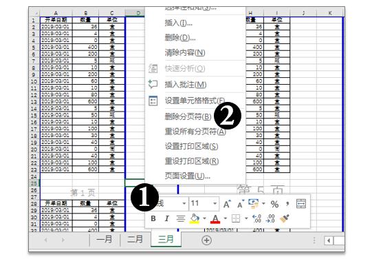Switch to the 一月 sheet tab
Screen dimensions: 372x259
(104, 239)
